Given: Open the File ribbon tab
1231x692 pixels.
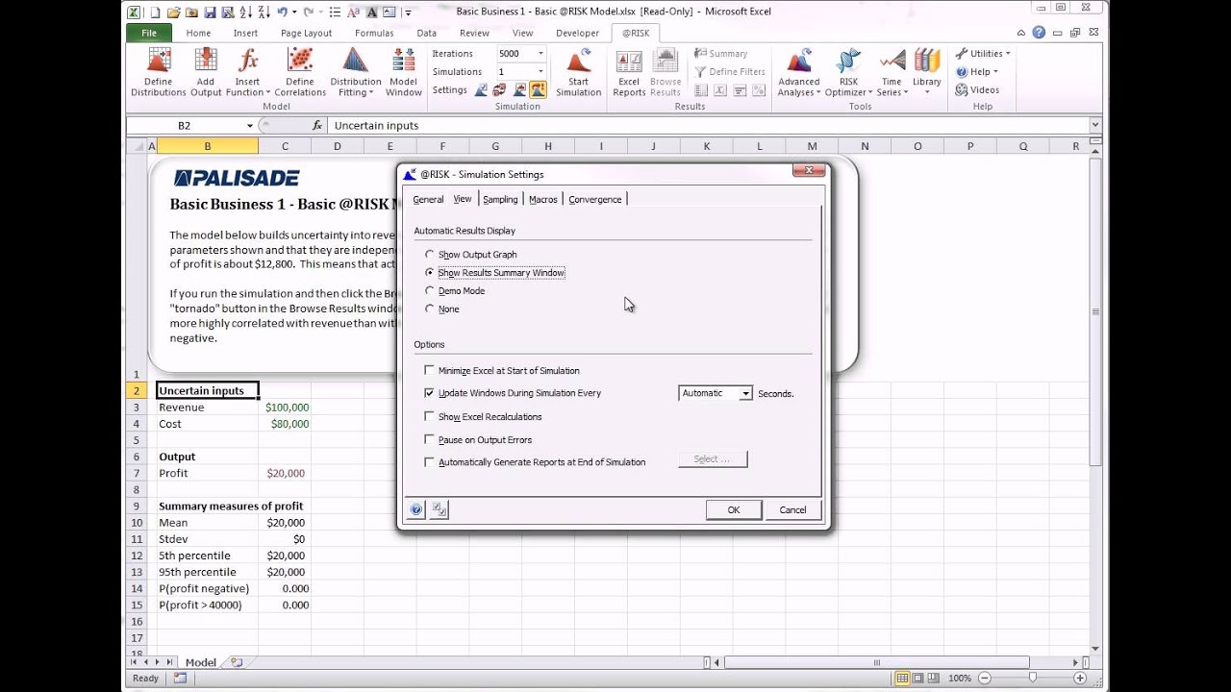Looking at the screenshot, I should click(149, 33).
